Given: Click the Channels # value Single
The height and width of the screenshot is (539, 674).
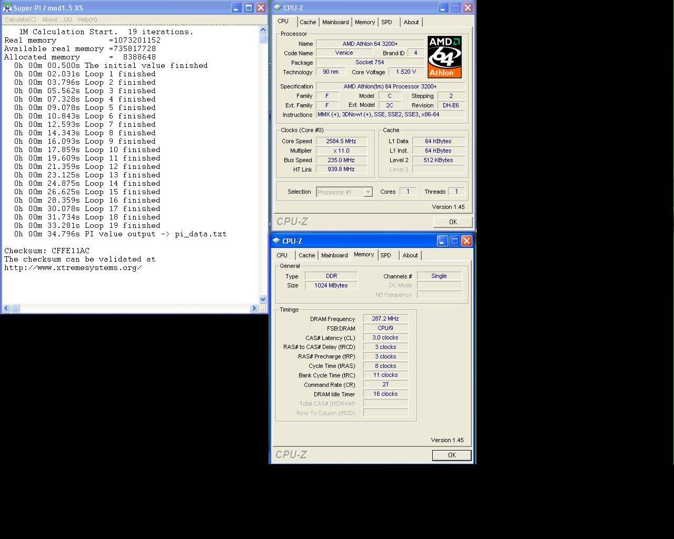Looking at the screenshot, I should point(439,276).
